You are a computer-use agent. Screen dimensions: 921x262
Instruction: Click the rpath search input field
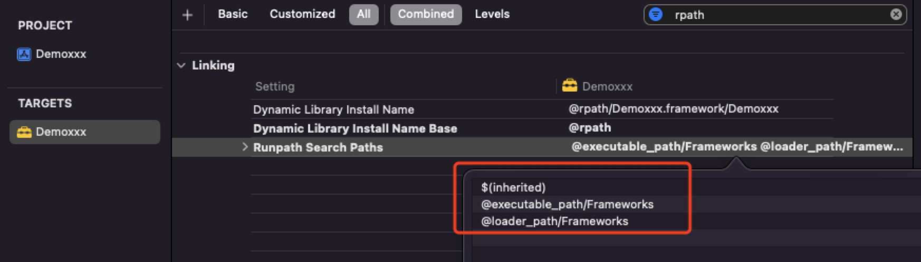pos(775,15)
